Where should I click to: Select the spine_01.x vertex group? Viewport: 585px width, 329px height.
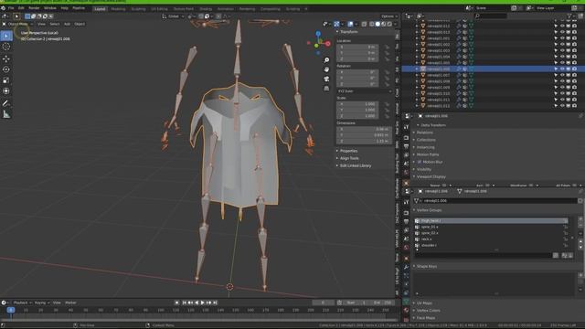tap(491, 227)
